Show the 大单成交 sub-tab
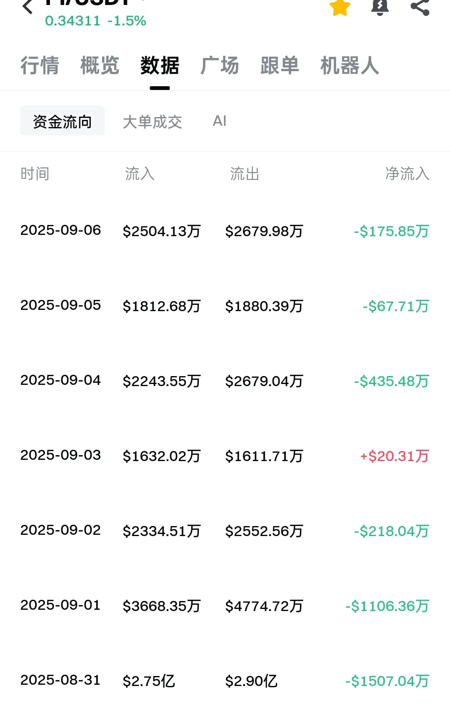This screenshot has height=726, width=450. (x=152, y=122)
